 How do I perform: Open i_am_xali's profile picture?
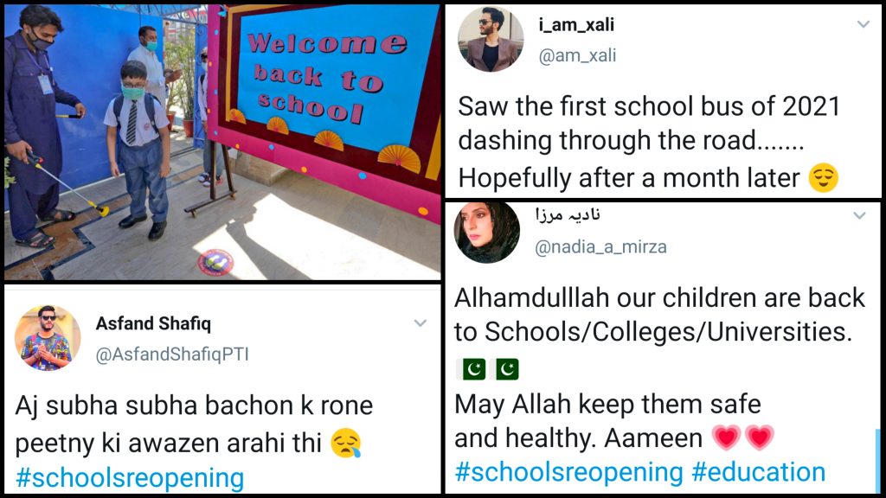tap(491, 40)
